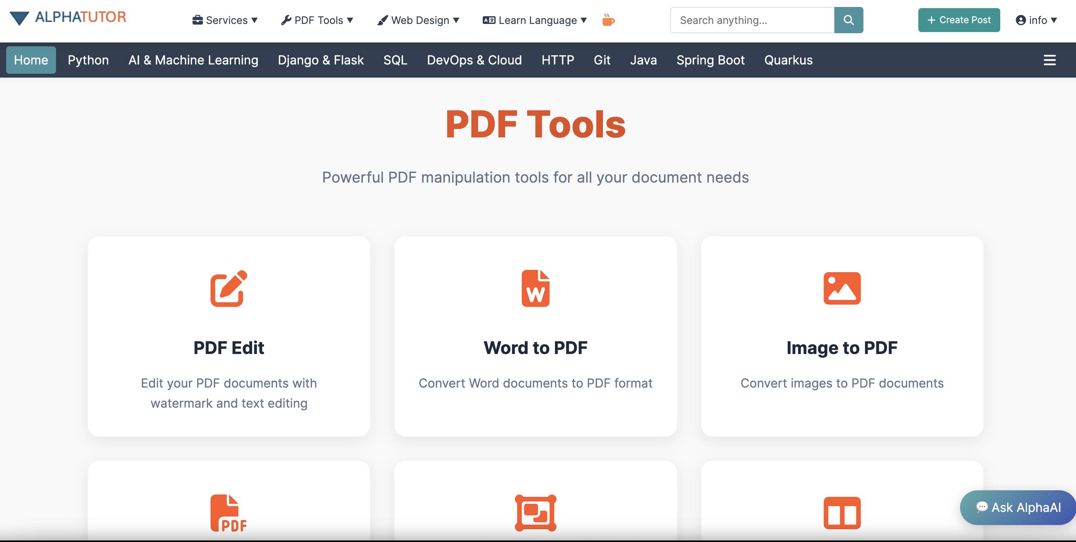Screen dimensions: 1076x542
Task: Select the Quarkus category
Action: (x=788, y=60)
